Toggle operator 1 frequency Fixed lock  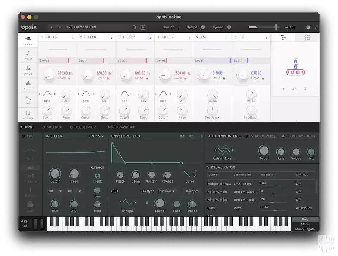(x=69, y=78)
